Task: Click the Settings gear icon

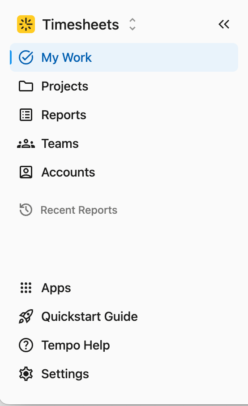Action: 26,374
